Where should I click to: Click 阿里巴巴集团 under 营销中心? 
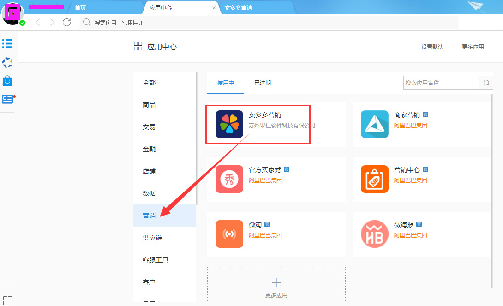[x=410, y=180]
